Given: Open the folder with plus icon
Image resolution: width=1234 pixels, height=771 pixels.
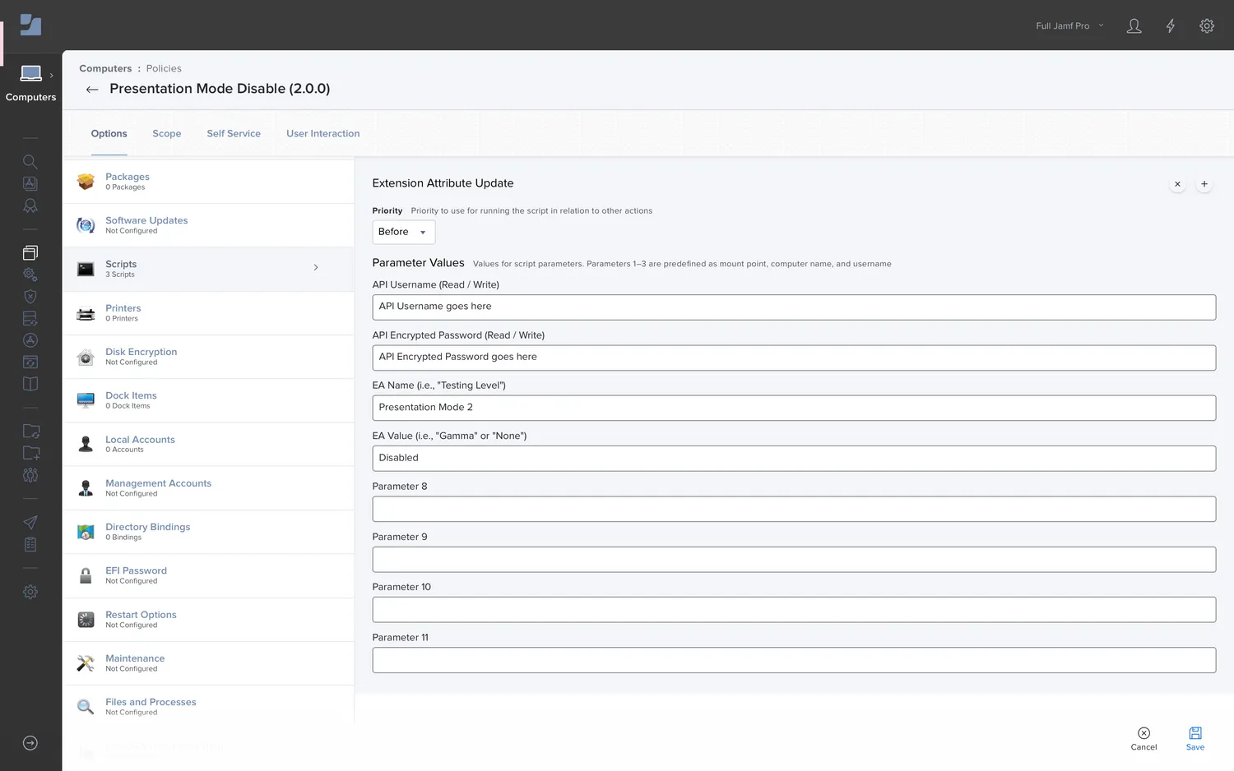Looking at the screenshot, I should (x=30, y=453).
